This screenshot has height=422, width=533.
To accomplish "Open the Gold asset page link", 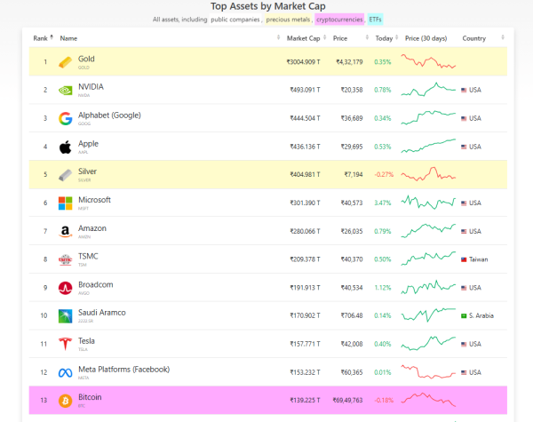I will 86,59.
